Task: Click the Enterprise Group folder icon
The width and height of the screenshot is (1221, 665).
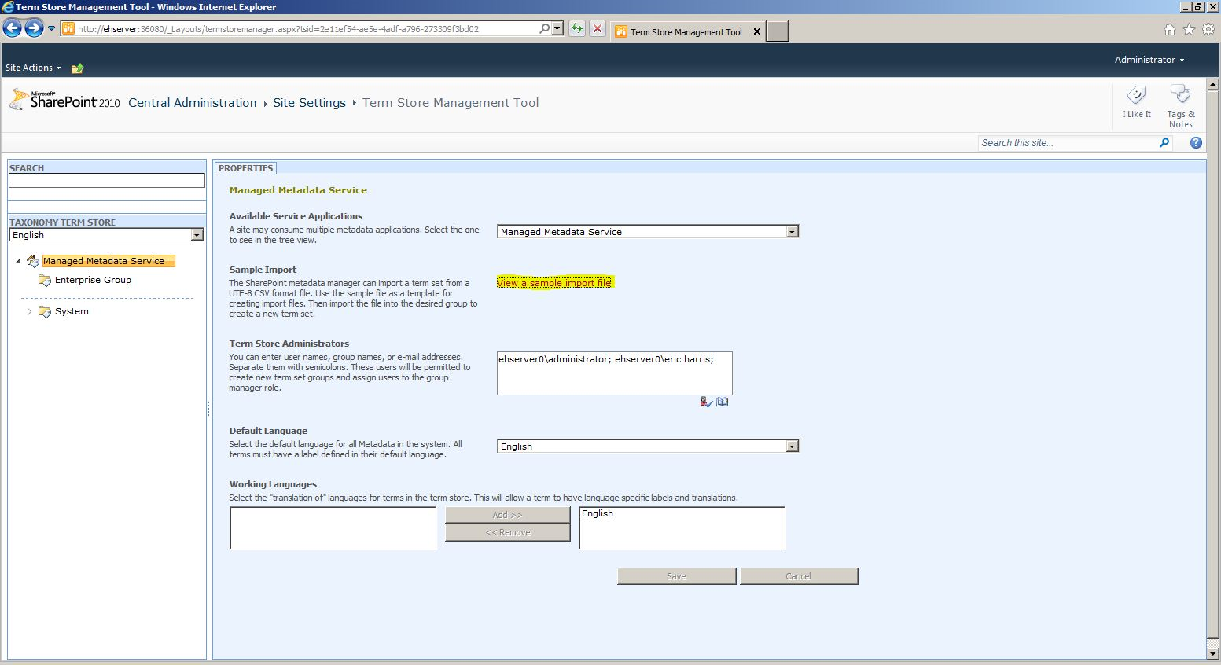Action: point(45,280)
